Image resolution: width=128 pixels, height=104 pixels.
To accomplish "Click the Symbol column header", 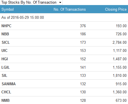I will [x=8, y=9].
